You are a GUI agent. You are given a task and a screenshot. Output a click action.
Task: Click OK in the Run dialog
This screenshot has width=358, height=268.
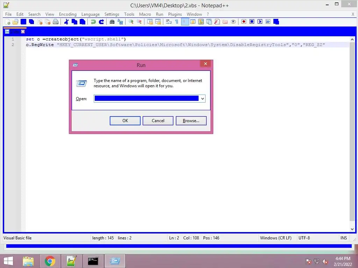pyautogui.click(x=125, y=121)
